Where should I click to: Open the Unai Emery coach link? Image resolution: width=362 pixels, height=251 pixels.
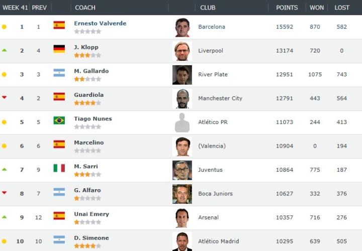[x=92, y=214]
